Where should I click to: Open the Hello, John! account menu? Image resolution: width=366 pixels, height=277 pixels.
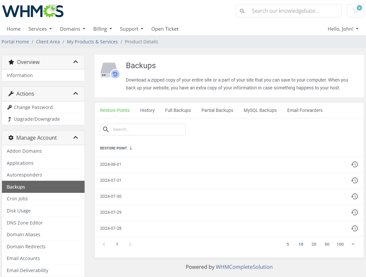pyautogui.click(x=343, y=29)
